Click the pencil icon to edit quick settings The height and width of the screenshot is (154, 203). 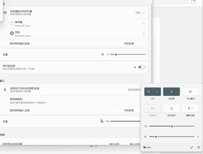[x=192, y=147]
